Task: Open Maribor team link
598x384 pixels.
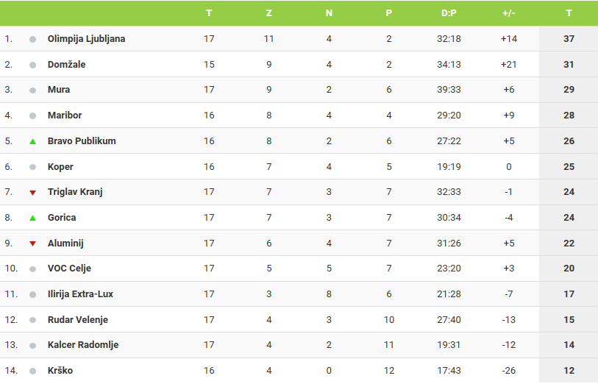Action: (65, 115)
